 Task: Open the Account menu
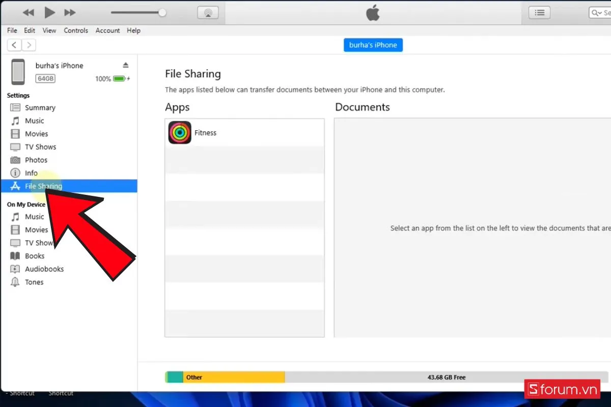pos(107,31)
